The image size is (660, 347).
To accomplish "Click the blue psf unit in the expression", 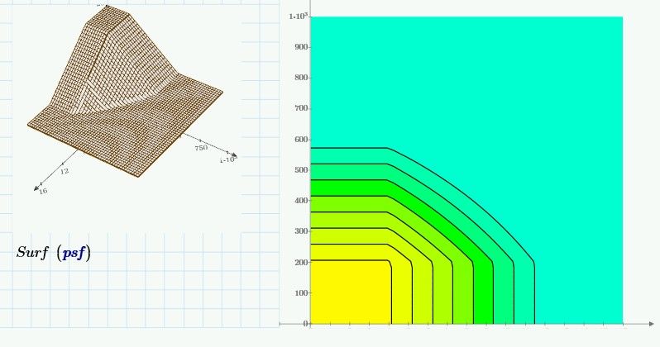I will [x=74, y=253].
